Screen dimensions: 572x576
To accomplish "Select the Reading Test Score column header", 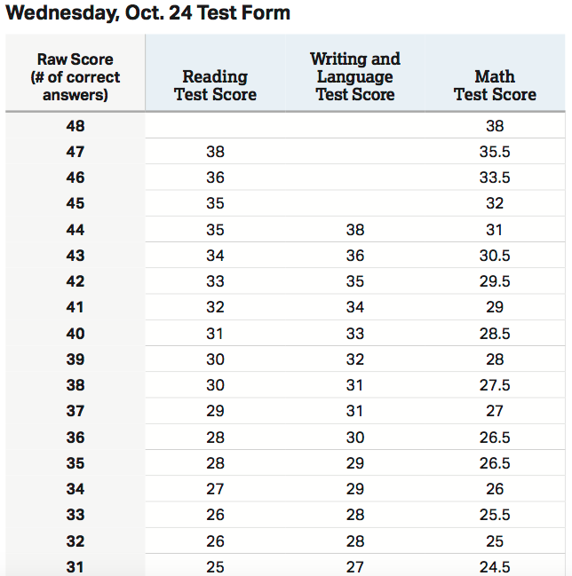I will 215,86.
